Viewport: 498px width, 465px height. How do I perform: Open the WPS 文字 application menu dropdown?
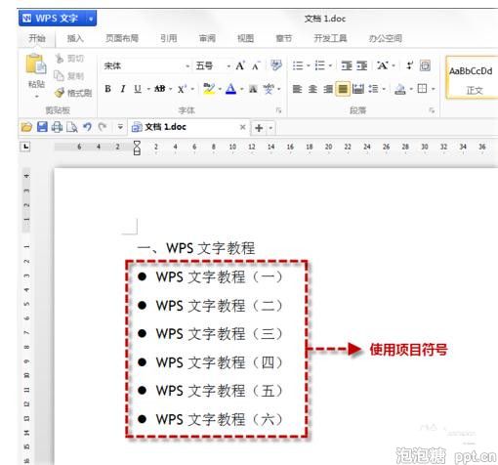[91, 19]
